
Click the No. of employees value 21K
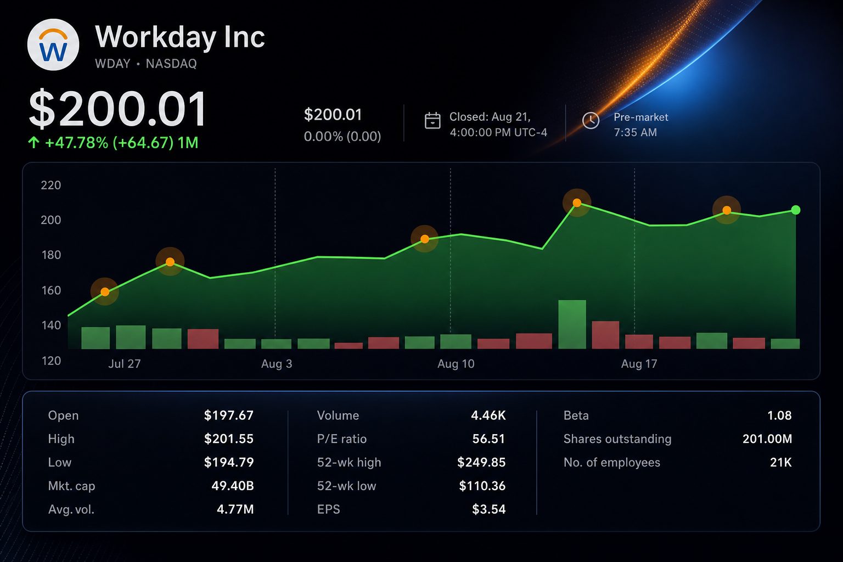781,463
